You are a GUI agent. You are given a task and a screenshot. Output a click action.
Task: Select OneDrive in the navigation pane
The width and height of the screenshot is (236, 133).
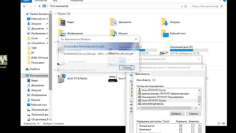click(x=34, y=69)
